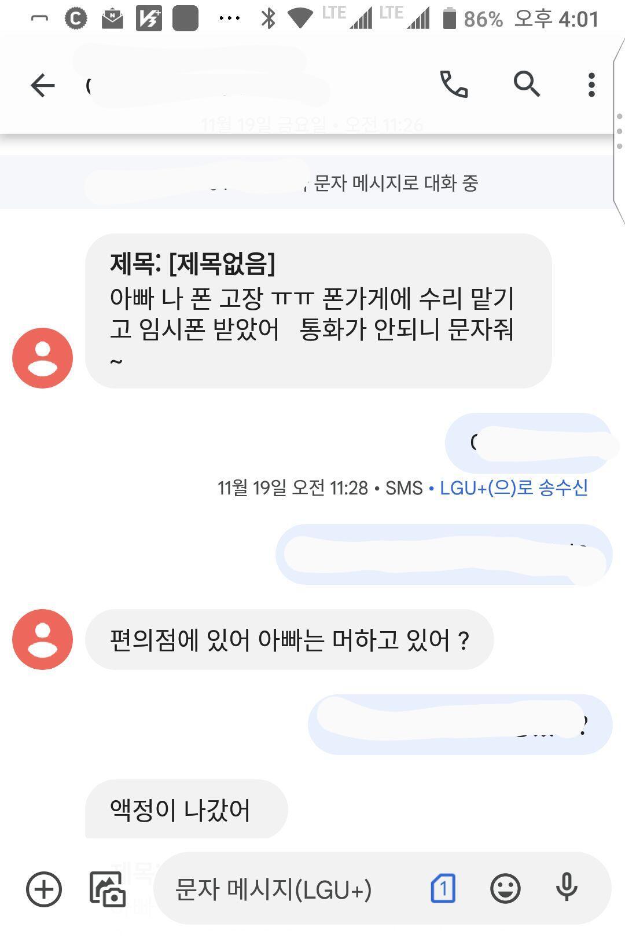Tap the back arrow to leave conversation
The width and height of the screenshot is (625, 938).
pos(42,86)
